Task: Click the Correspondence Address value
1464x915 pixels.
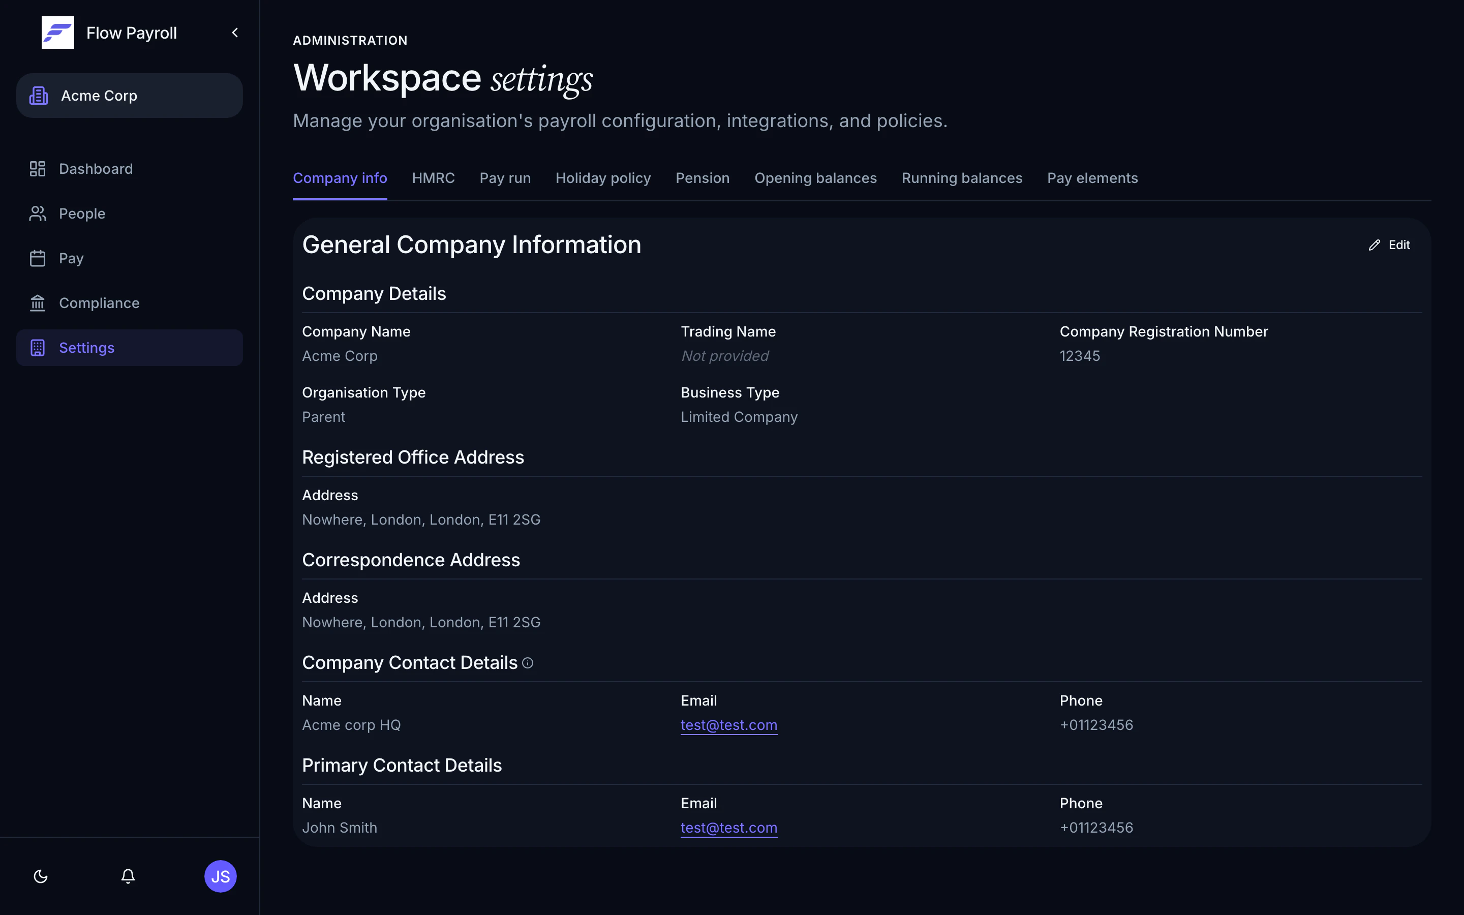Action: [421, 623]
